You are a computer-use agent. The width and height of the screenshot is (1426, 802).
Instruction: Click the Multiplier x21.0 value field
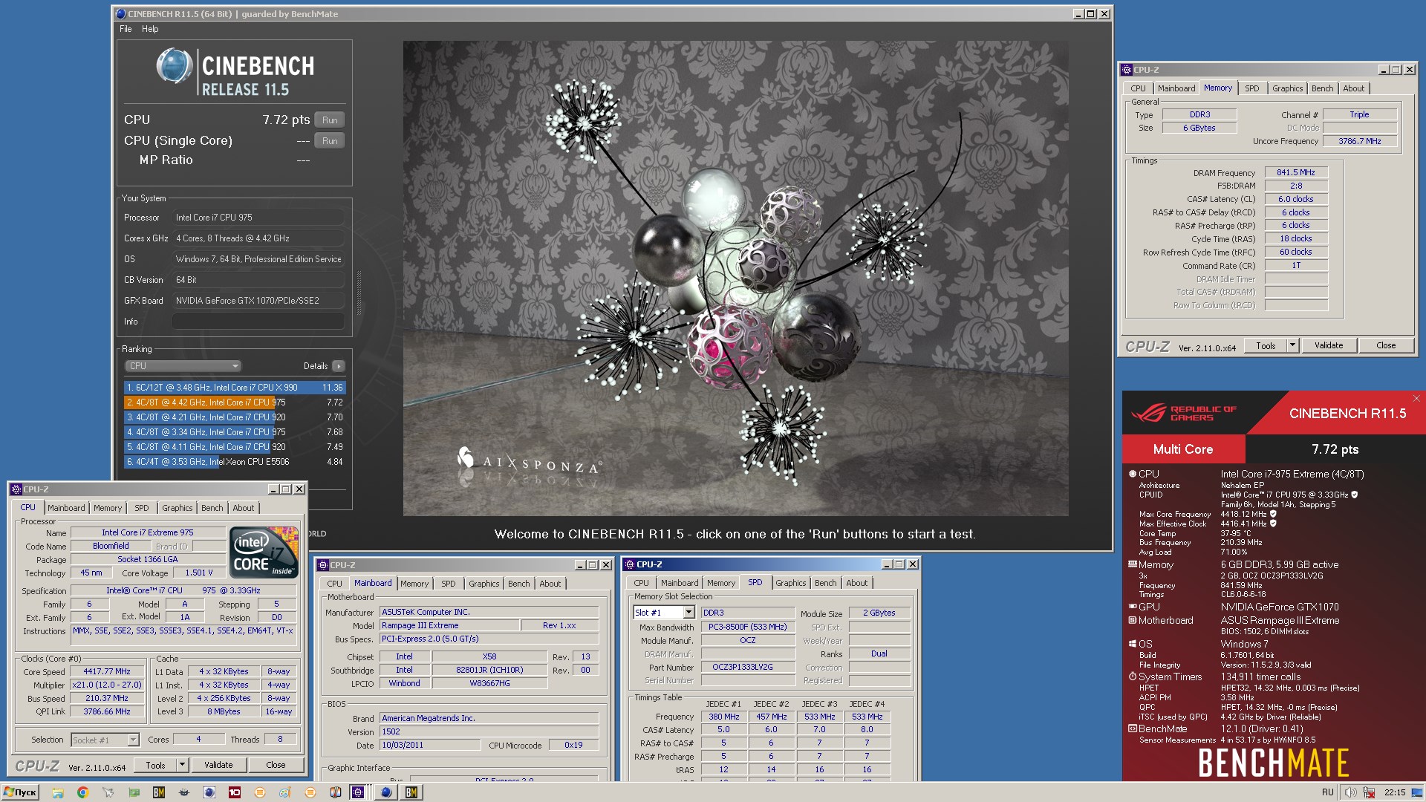click(107, 685)
